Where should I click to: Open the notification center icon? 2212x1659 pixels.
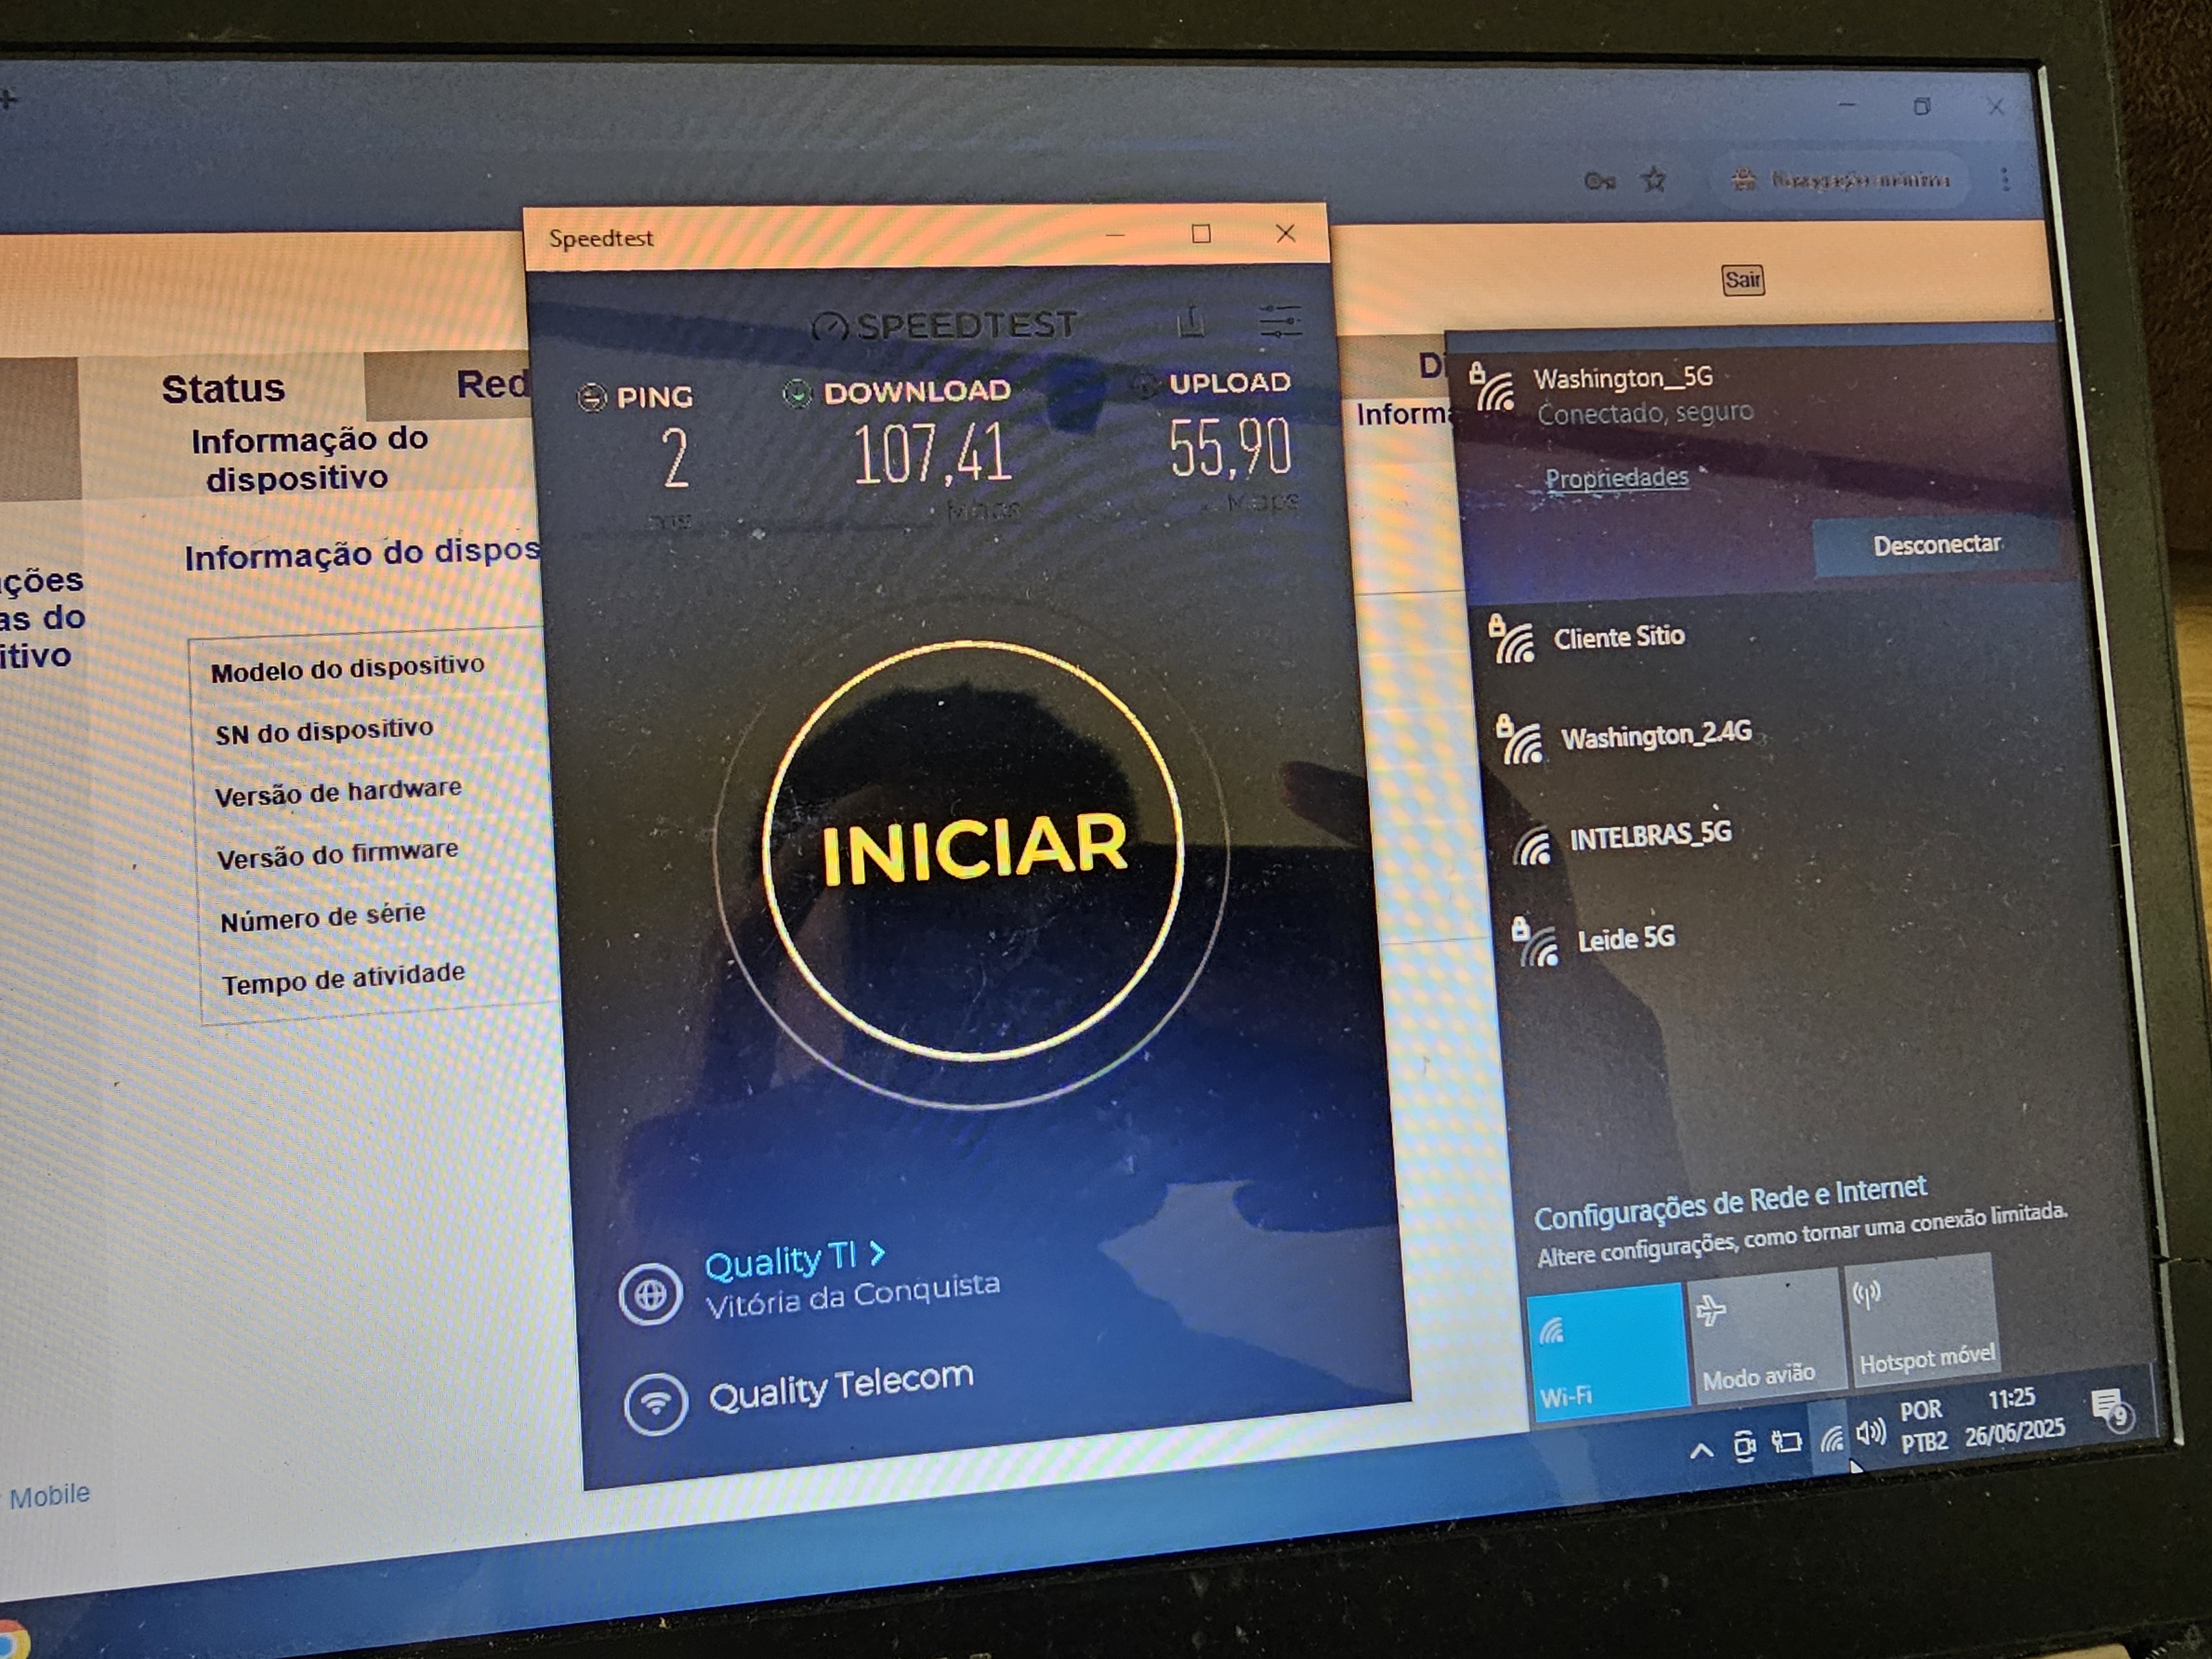pyautogui.click(x=2109, y=1408)
